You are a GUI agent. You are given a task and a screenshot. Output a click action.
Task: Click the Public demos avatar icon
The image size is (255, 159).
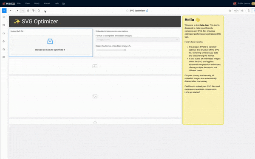pos(235,3)
